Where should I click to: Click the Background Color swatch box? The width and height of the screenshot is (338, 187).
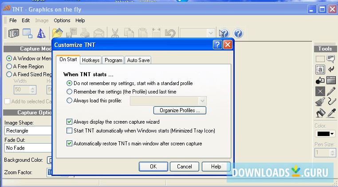coord(50,160)
